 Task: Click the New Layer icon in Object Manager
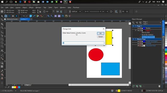coord(133,86)
